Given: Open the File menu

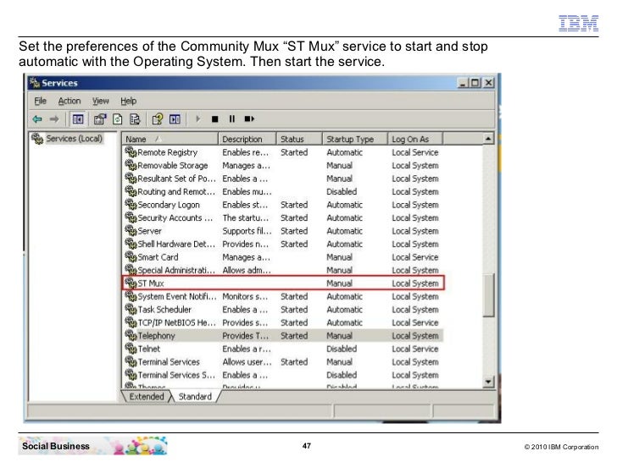Looking at the screenshot, I should pyautogui.click(x=40, y=101).
